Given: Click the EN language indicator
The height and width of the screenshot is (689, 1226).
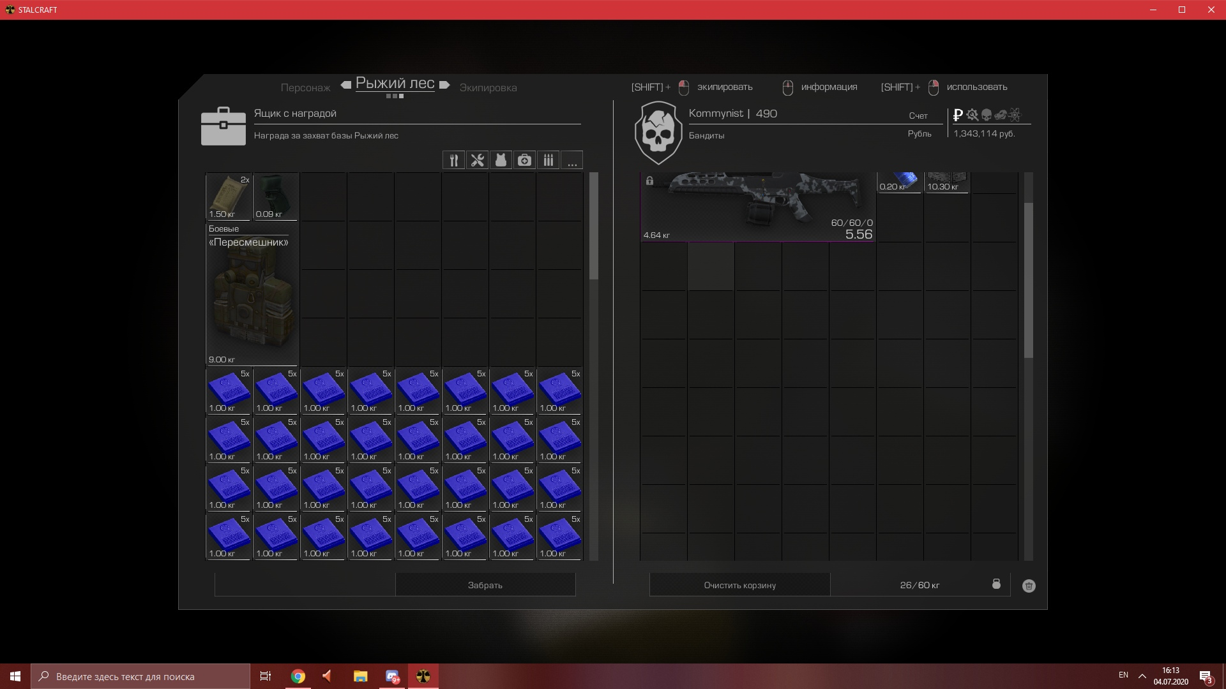Looking at the screenshot, I should pyautogui.click(x=1123, y=675).
